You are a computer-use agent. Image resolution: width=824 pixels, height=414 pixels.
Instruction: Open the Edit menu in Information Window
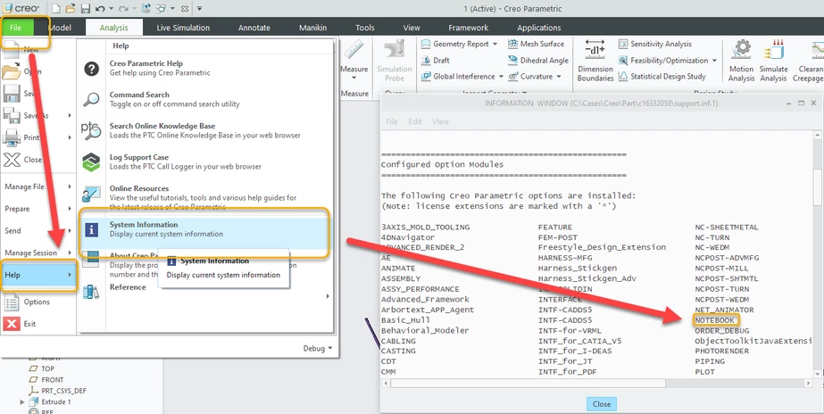click(414, 121)
